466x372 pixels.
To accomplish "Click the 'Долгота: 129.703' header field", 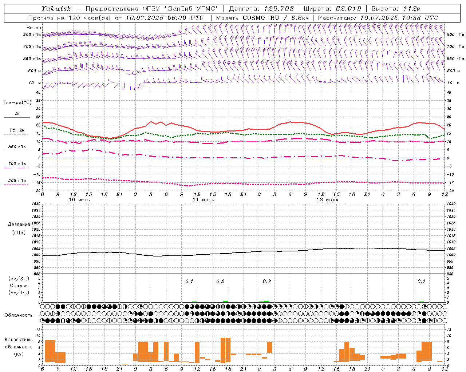I will pyautogui.click(x=261, y=9).
